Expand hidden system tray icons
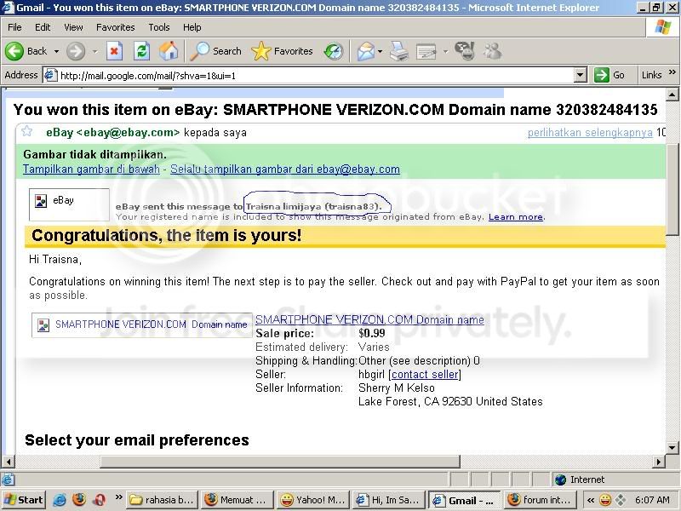Viewport: 681px width, 511px height. pyautogui.click(x=590, y=500)
